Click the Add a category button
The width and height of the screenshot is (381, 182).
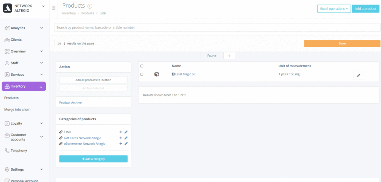click(93, 159)
